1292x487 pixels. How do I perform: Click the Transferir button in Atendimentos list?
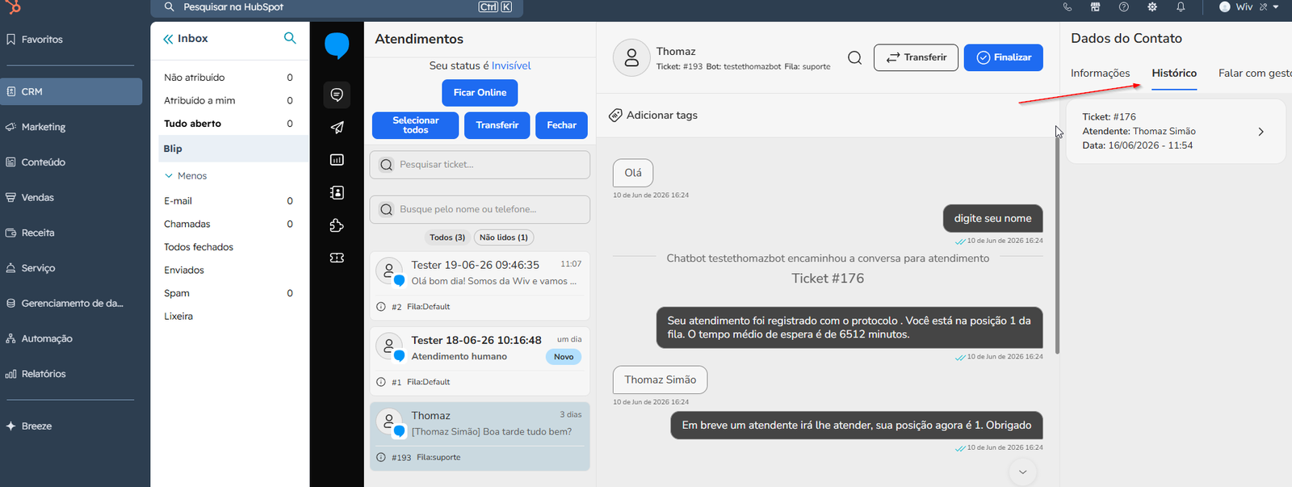497,125
